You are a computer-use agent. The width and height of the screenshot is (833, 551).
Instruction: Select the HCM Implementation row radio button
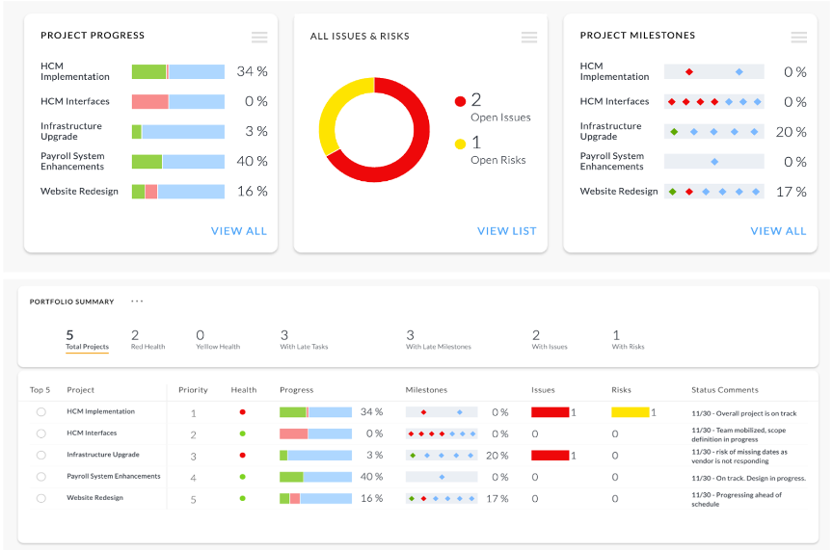tap(41, 412)
